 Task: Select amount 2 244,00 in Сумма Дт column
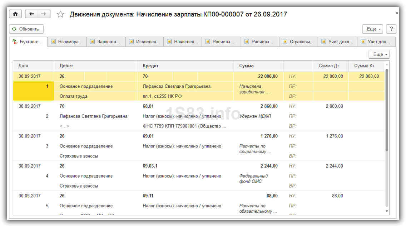(x=334, y=166)
